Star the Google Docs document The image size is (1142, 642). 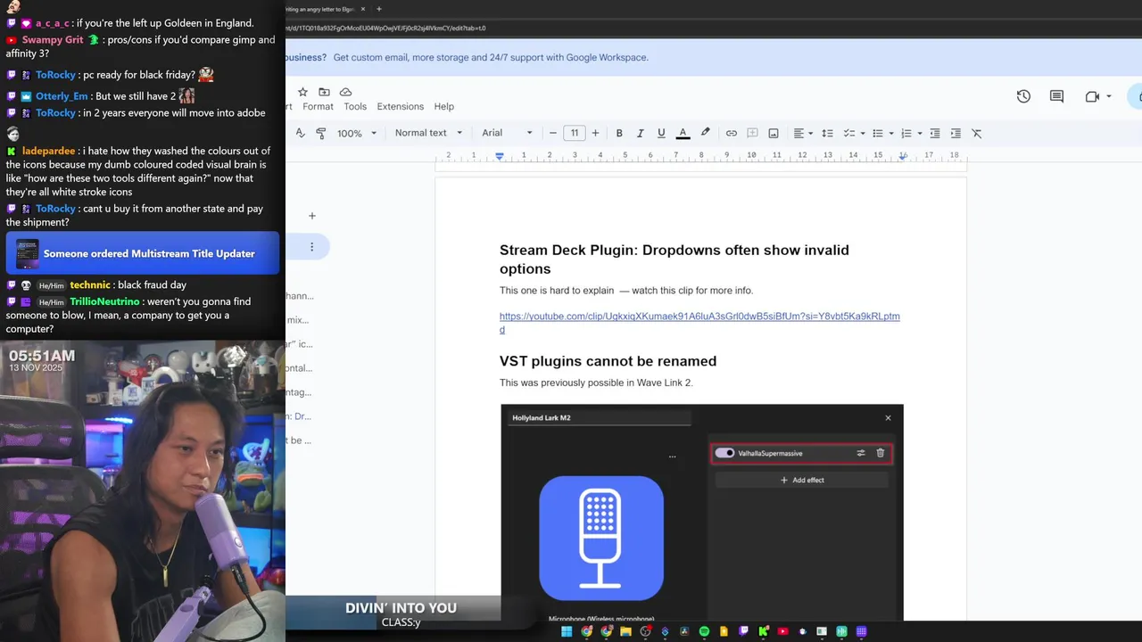(302, 92)
